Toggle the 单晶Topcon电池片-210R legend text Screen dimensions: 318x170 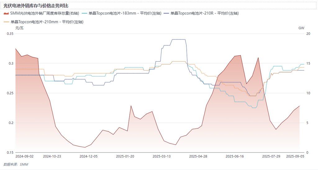coord(205,13)
